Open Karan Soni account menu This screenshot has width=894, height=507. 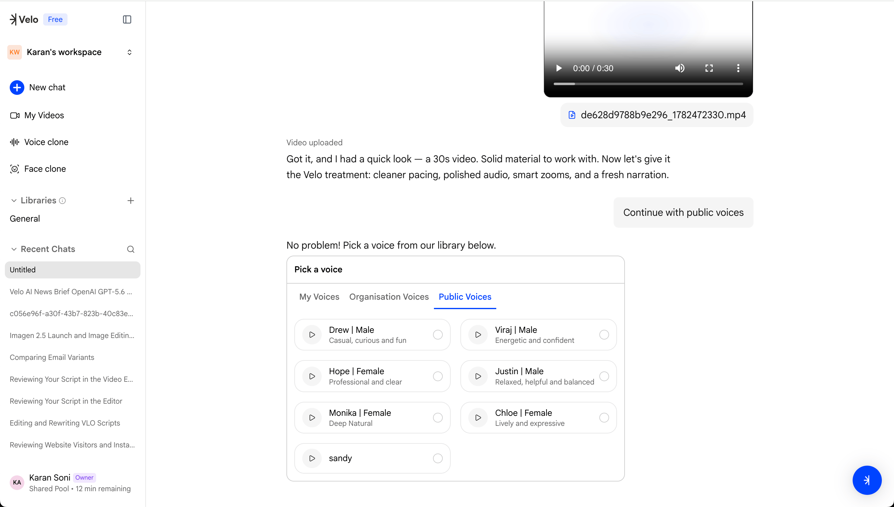tap(72, 483)
